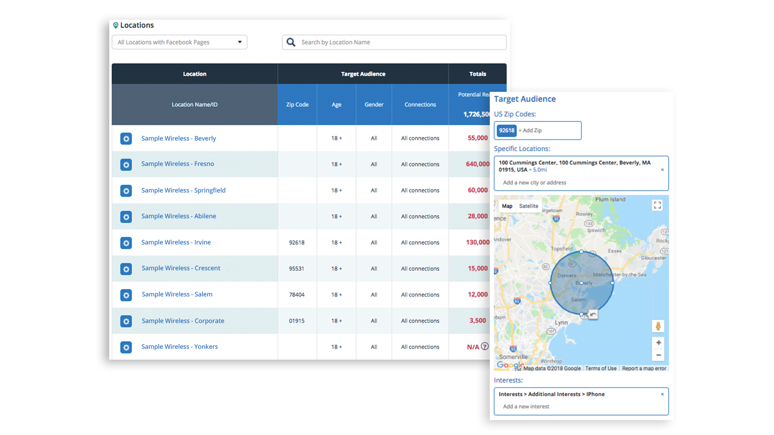Remove the 100 Cummings Center location

coord(662,170)
